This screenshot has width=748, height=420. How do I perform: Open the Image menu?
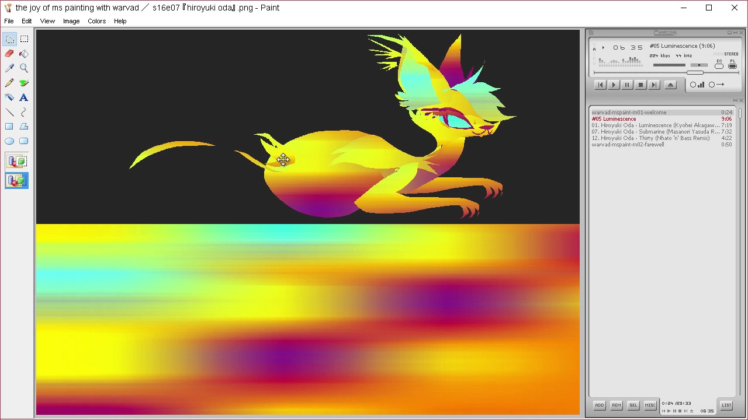pyautogui.click(x=71, y=21)
